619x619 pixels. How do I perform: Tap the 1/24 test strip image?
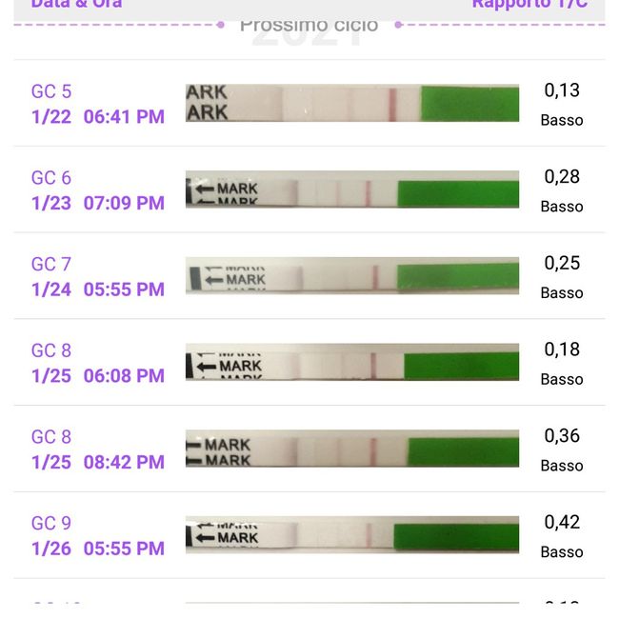pos(351,276)
